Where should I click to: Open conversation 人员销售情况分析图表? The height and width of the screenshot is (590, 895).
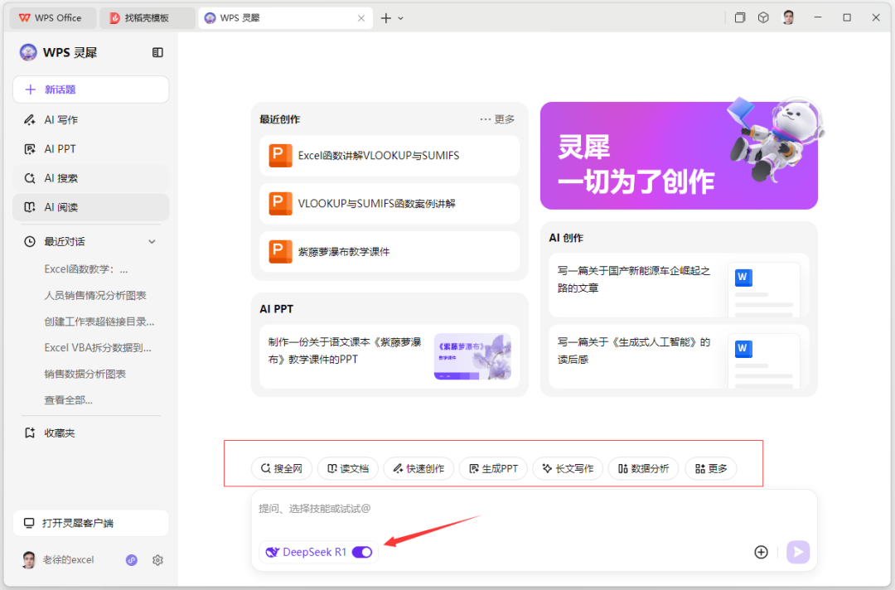coord(95,295)
